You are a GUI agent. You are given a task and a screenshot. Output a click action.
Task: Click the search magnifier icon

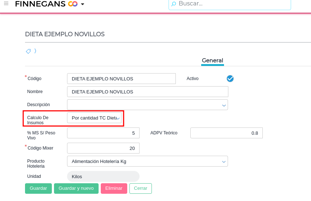[x=174, y=4]
